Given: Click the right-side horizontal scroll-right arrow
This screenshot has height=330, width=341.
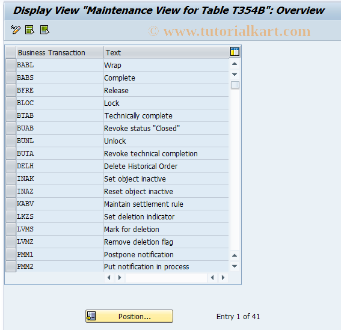Looking at the screenshot, I should pos(223,278).
